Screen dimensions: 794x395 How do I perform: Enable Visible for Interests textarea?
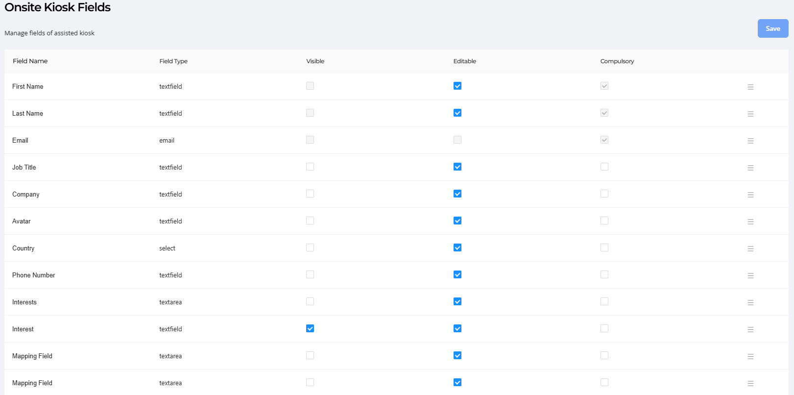pos(310,301)
